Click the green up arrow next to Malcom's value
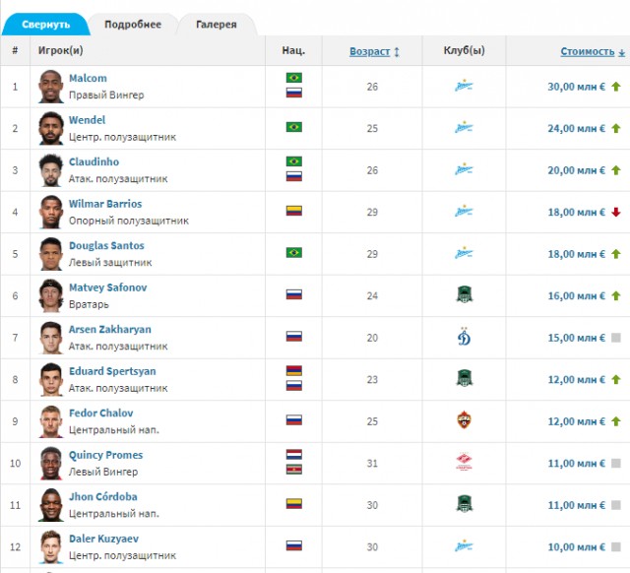 [x=616, y=87]
